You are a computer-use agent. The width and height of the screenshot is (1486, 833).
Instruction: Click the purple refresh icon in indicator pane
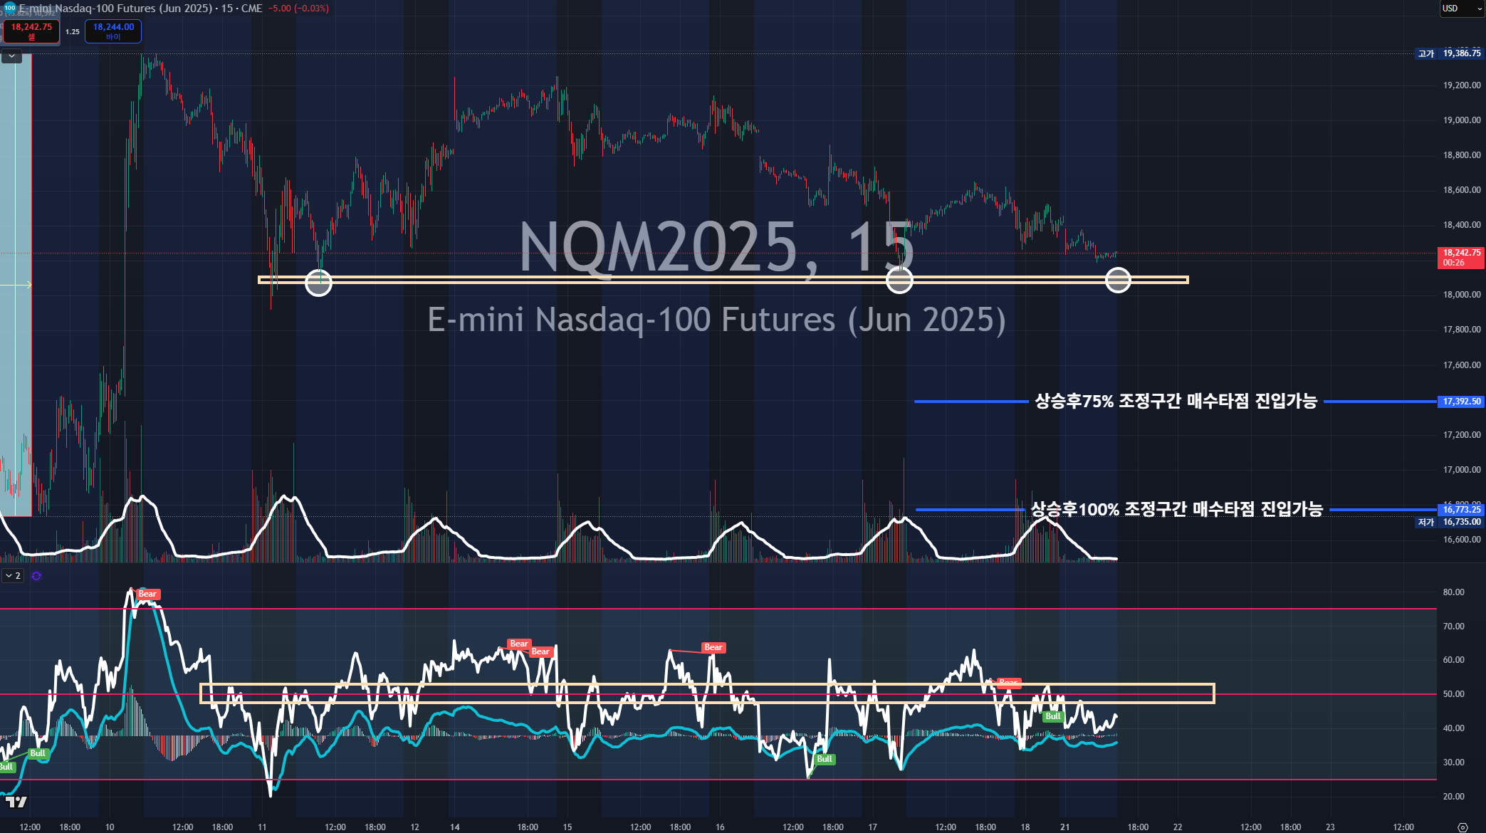[36, 575]
